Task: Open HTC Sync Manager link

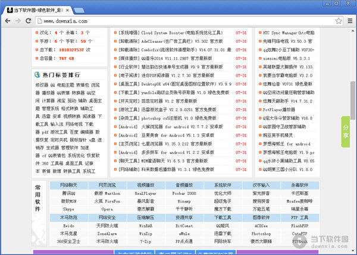Action: click(x=289, y=33)
